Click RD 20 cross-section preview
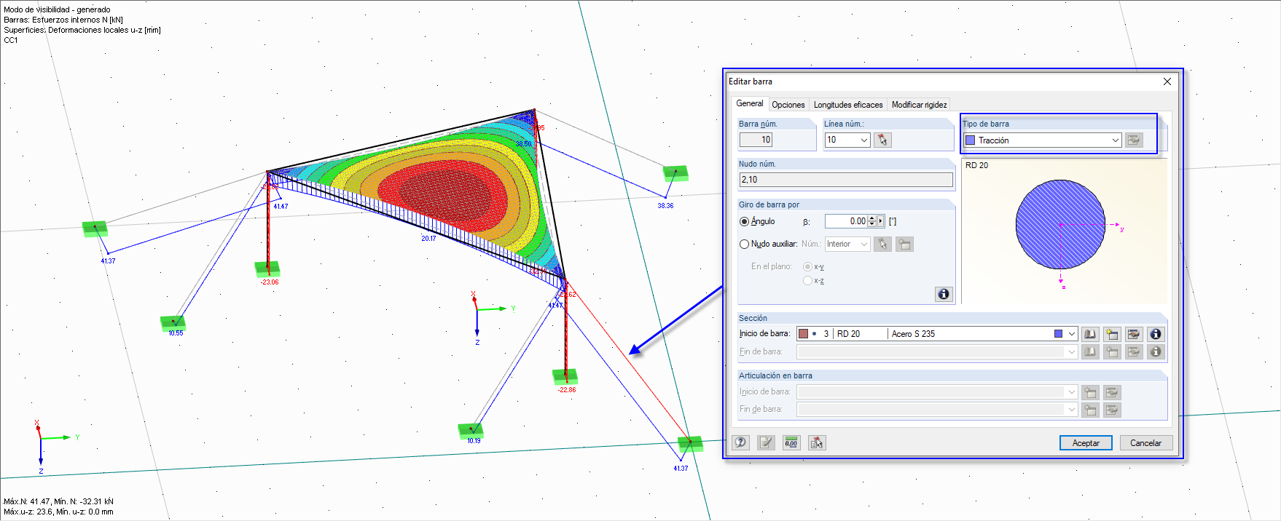This screenshot has height=521, width=1281. (1060, 224)
